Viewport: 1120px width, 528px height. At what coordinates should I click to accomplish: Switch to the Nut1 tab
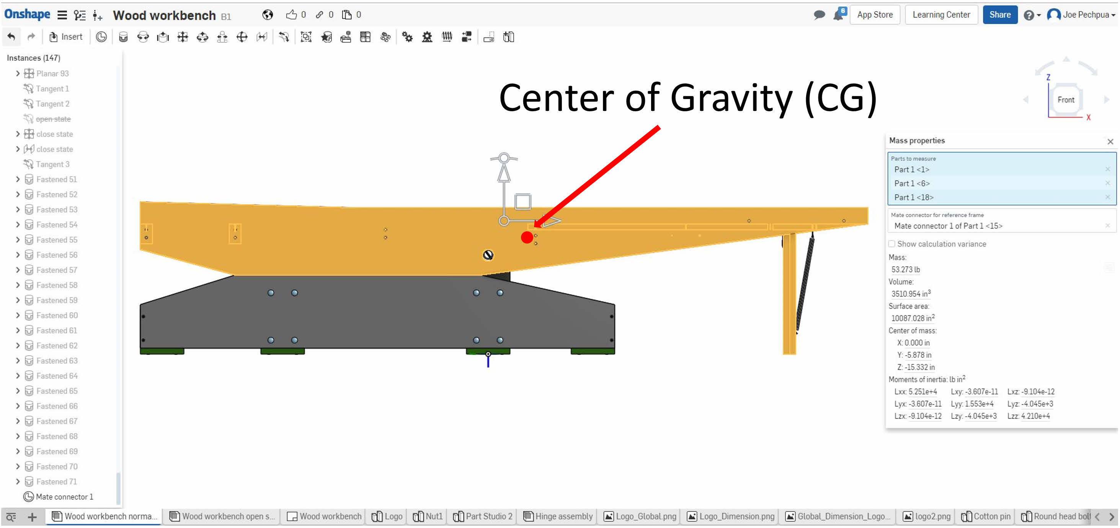[x=428, y=516]
